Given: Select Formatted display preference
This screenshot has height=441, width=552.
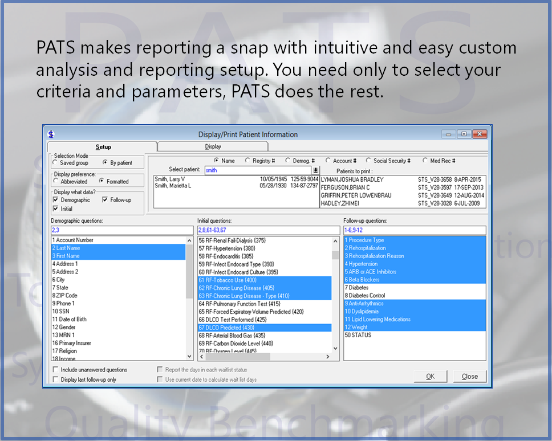Looking at the screenshot, I should (114, 181).
